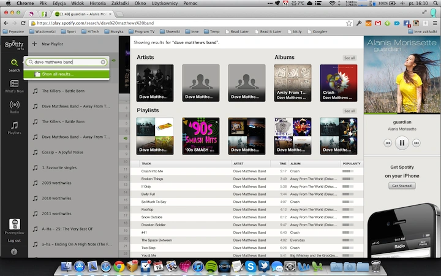441x276 pixels.
Task: Click Show all results in search dropdown
Action: coord(66,74)
